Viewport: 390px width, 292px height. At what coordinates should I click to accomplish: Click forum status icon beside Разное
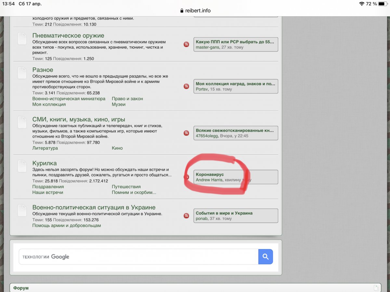[x=22, y=73]
